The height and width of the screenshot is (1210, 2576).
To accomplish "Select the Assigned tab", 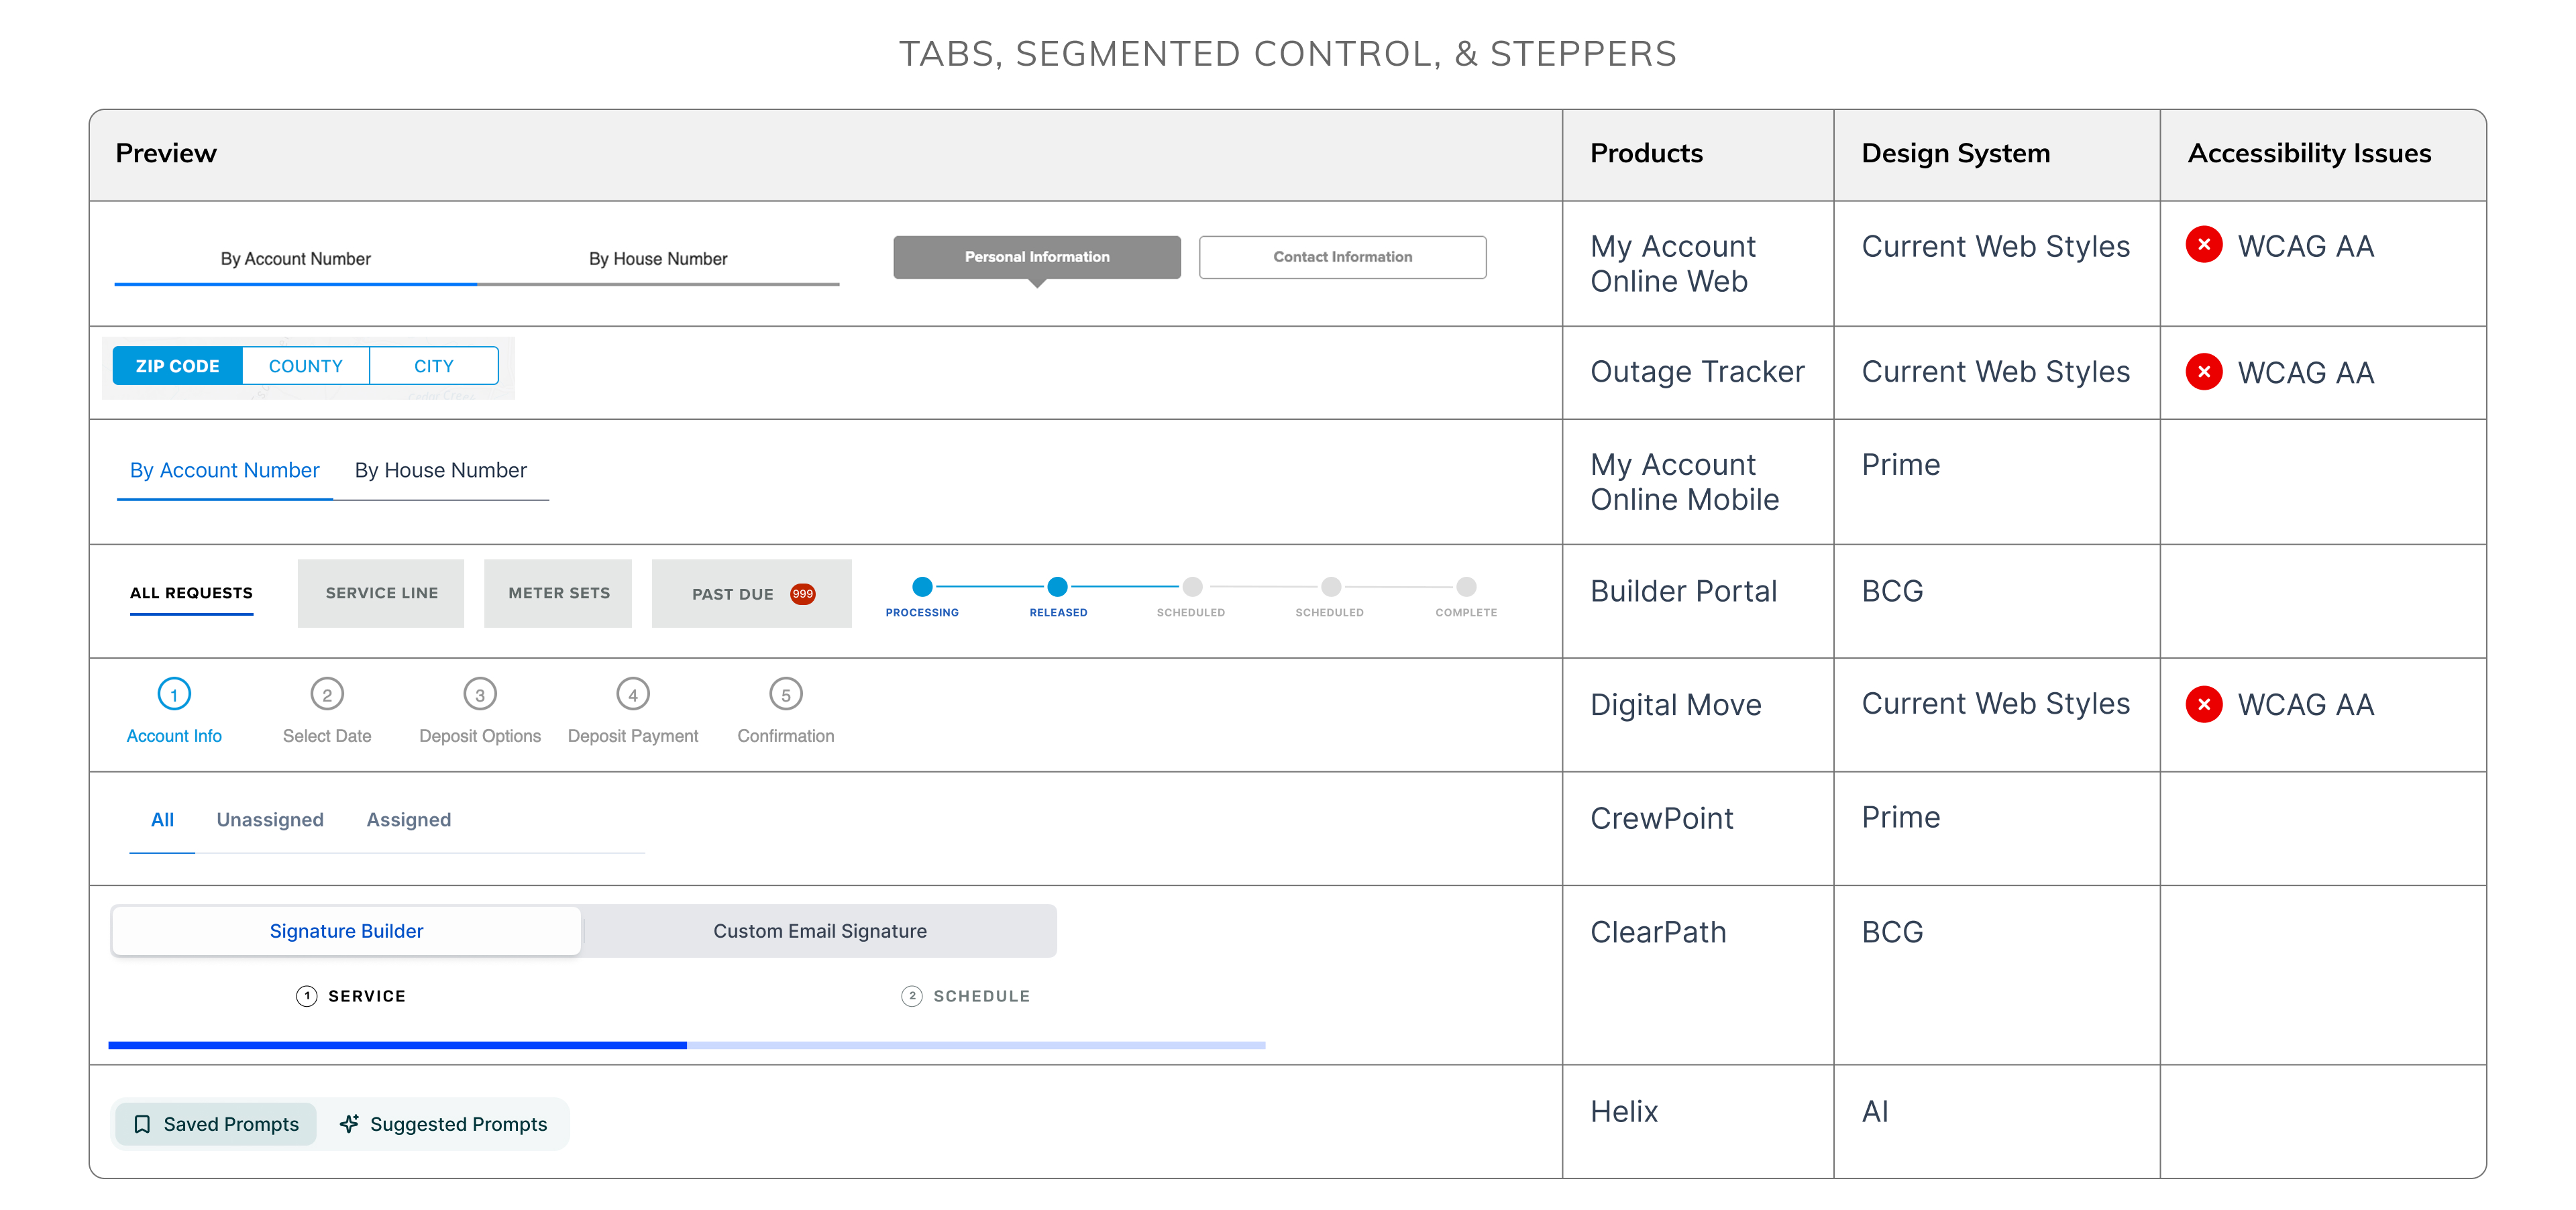I will tap(408, 820).
